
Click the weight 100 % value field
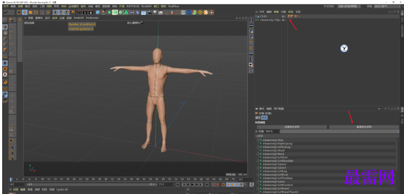click(272, 131)
